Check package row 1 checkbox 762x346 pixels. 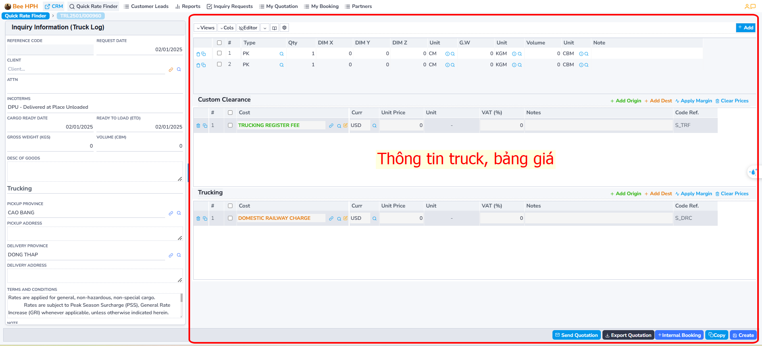(219, 53)
